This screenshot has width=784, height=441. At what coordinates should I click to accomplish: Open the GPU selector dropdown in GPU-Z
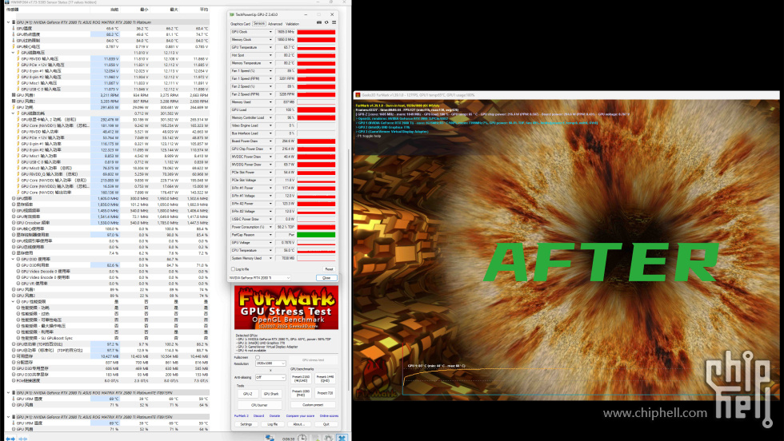click(259, 278)
